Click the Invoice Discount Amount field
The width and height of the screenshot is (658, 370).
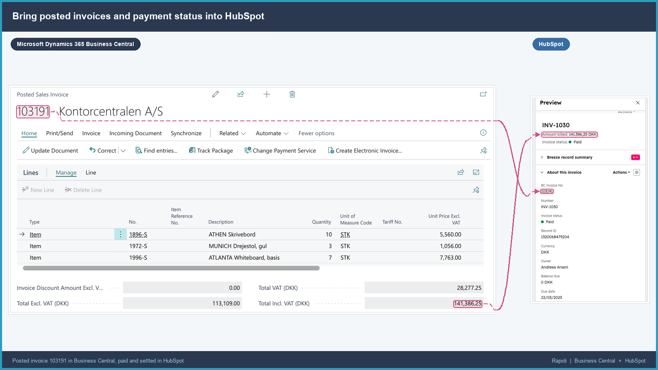183,288
